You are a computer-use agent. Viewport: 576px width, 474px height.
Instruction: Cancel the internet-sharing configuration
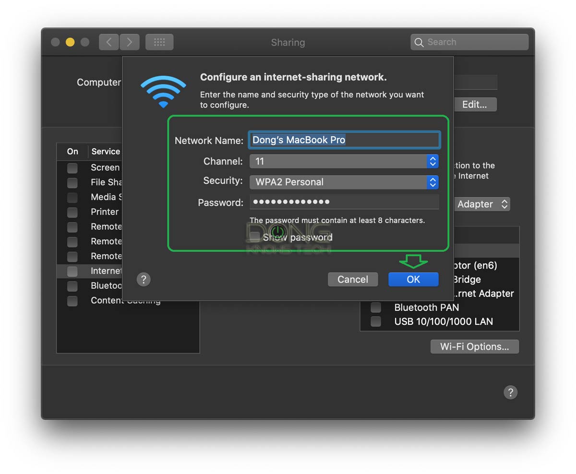[x=353, y=279]
